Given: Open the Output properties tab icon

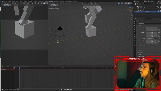Looking at the screenshot, I should (135, 26).
